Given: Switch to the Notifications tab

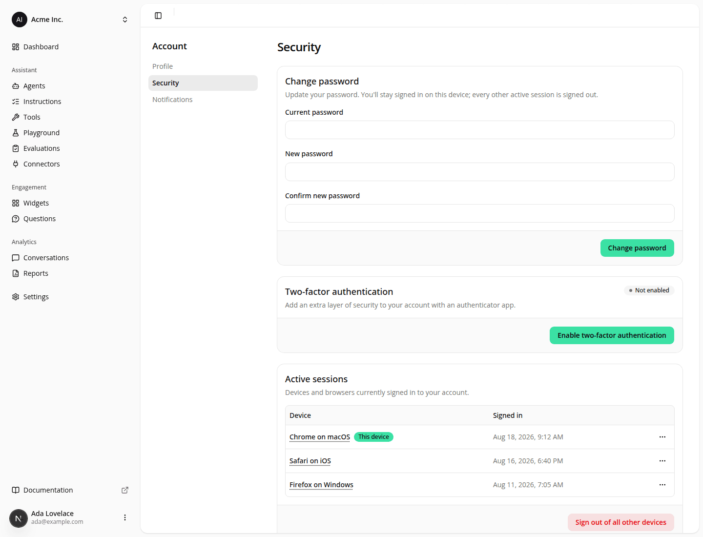Looking at the screenshot, I should 203,100.
